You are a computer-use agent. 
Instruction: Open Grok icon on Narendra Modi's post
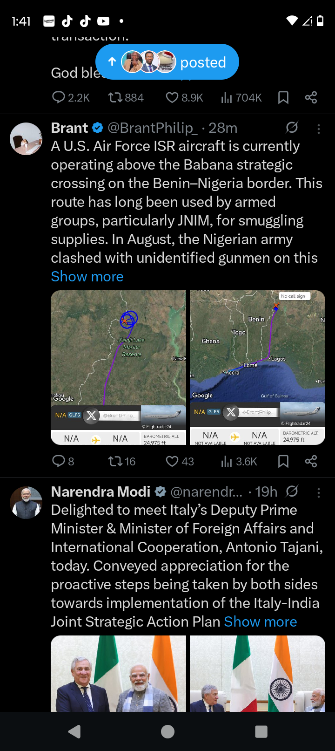click(x=292, y=492)
